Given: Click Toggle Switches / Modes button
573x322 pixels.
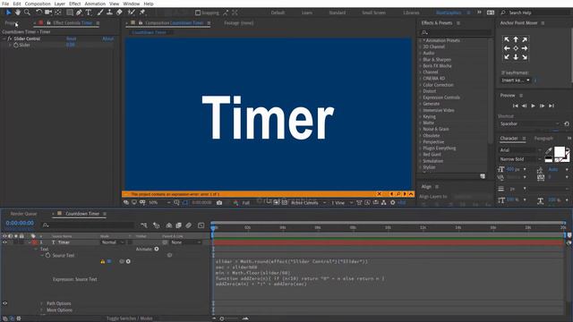Looking at the screenshot, I should (129, 318).
